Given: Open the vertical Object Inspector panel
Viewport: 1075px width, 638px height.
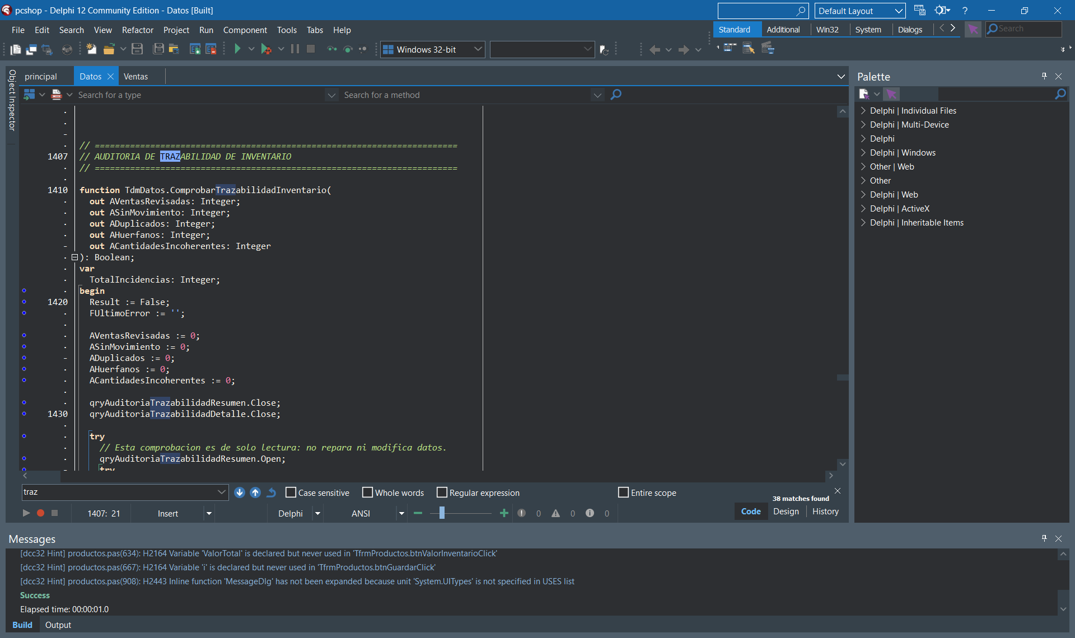Looking at the screenshot, I should click(12, 100).
